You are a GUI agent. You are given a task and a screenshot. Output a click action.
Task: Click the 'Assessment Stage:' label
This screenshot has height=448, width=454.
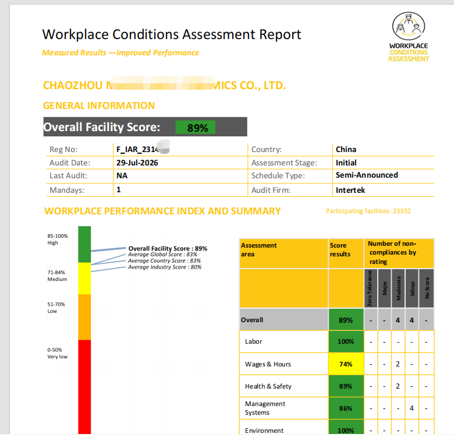(284, 163)
